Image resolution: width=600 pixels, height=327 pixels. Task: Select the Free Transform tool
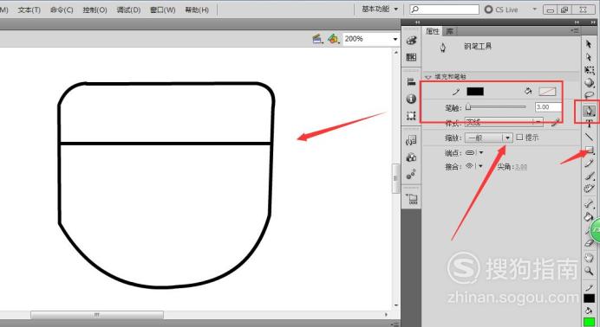pyautogui.click(x=590, y=70)
